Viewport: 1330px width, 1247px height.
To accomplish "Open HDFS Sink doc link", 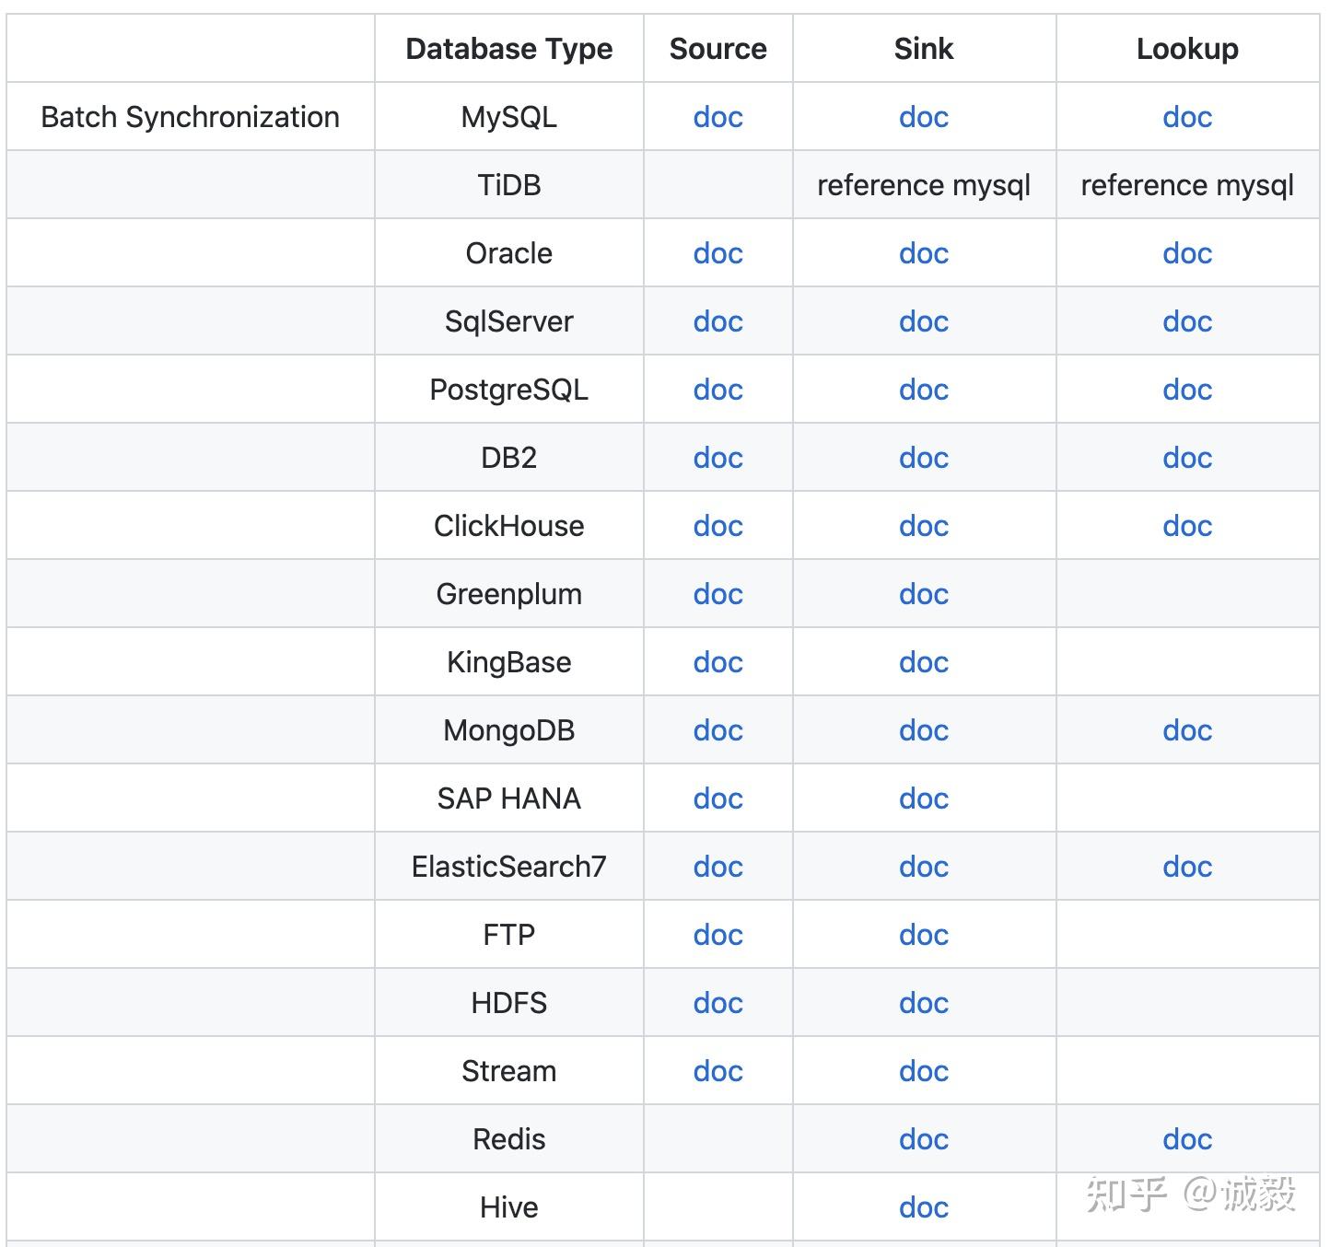I will tap(924, 1003).
